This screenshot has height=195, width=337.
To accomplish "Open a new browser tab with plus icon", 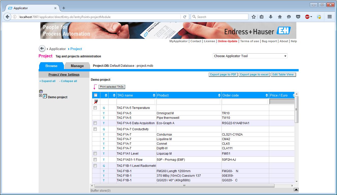I will click(64, 8).
